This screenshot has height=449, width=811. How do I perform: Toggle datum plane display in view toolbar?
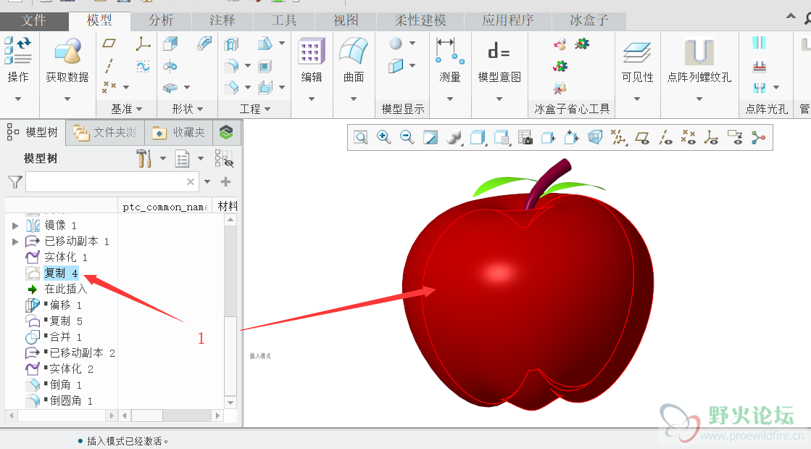click(x=642, y=138)
